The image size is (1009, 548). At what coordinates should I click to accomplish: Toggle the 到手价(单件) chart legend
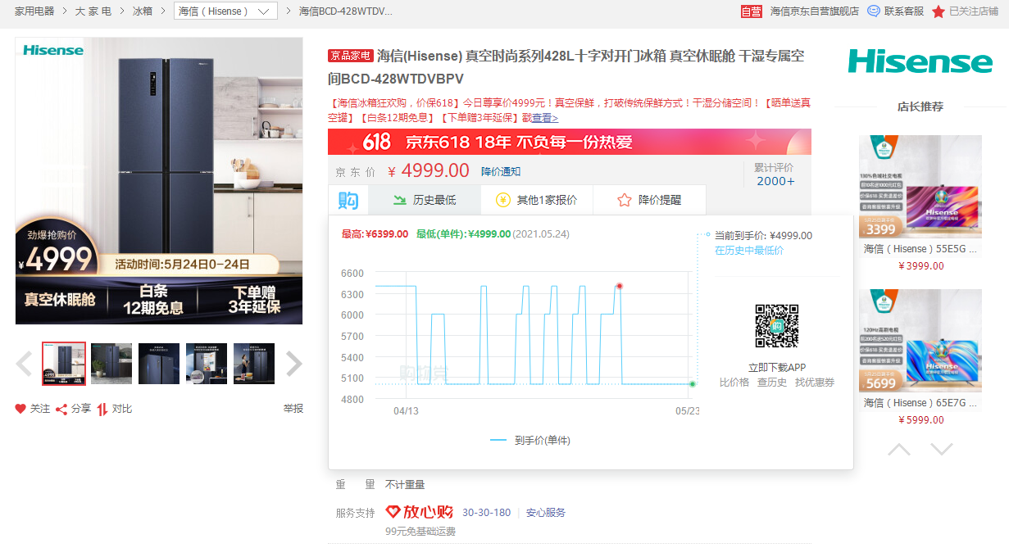pos(530,440)
